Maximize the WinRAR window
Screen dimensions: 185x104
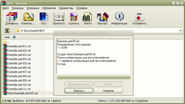click(178, 3)
